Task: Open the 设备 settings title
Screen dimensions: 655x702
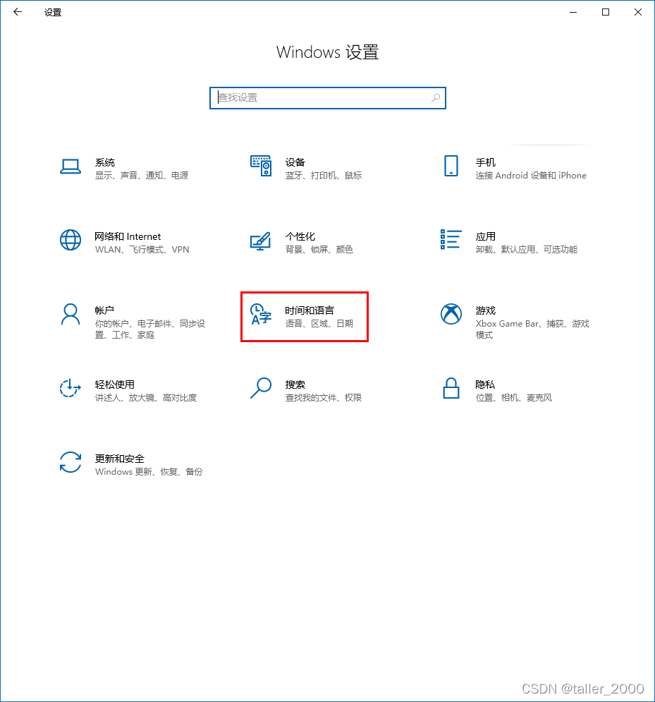Action: pos(295,162)
